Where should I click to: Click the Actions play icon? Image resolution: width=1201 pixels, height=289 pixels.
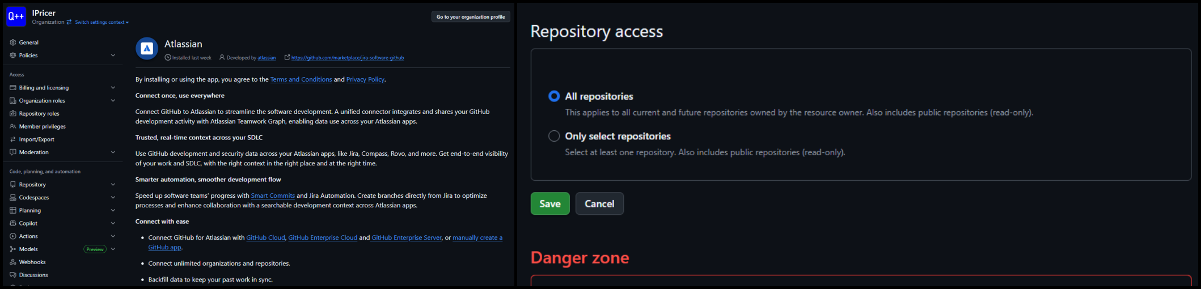click(13, 236)
